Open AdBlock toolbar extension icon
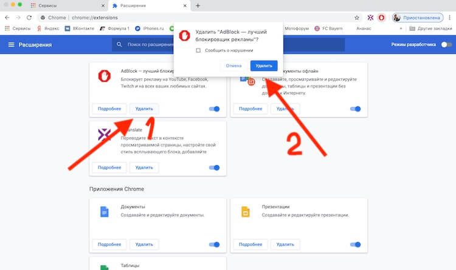 [x=381, y=18]
